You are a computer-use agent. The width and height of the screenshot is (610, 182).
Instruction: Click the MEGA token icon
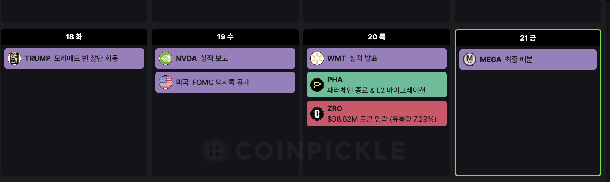(469, 60)
